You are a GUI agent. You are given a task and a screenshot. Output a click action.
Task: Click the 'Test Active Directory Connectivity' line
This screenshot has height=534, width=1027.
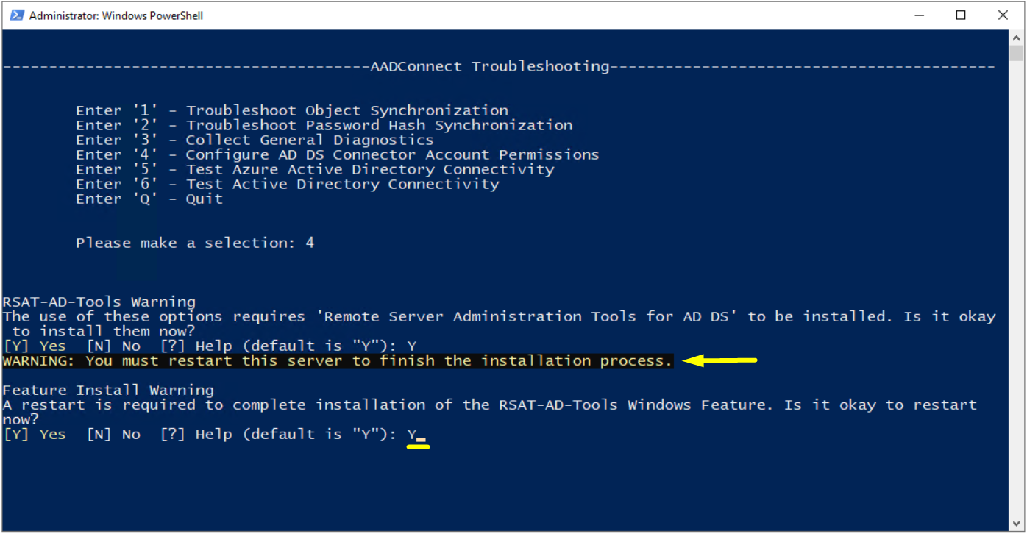click(x=288, y=185)
